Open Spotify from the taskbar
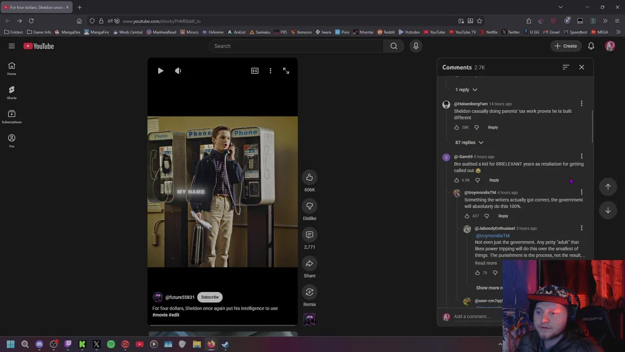 [111, 344]
